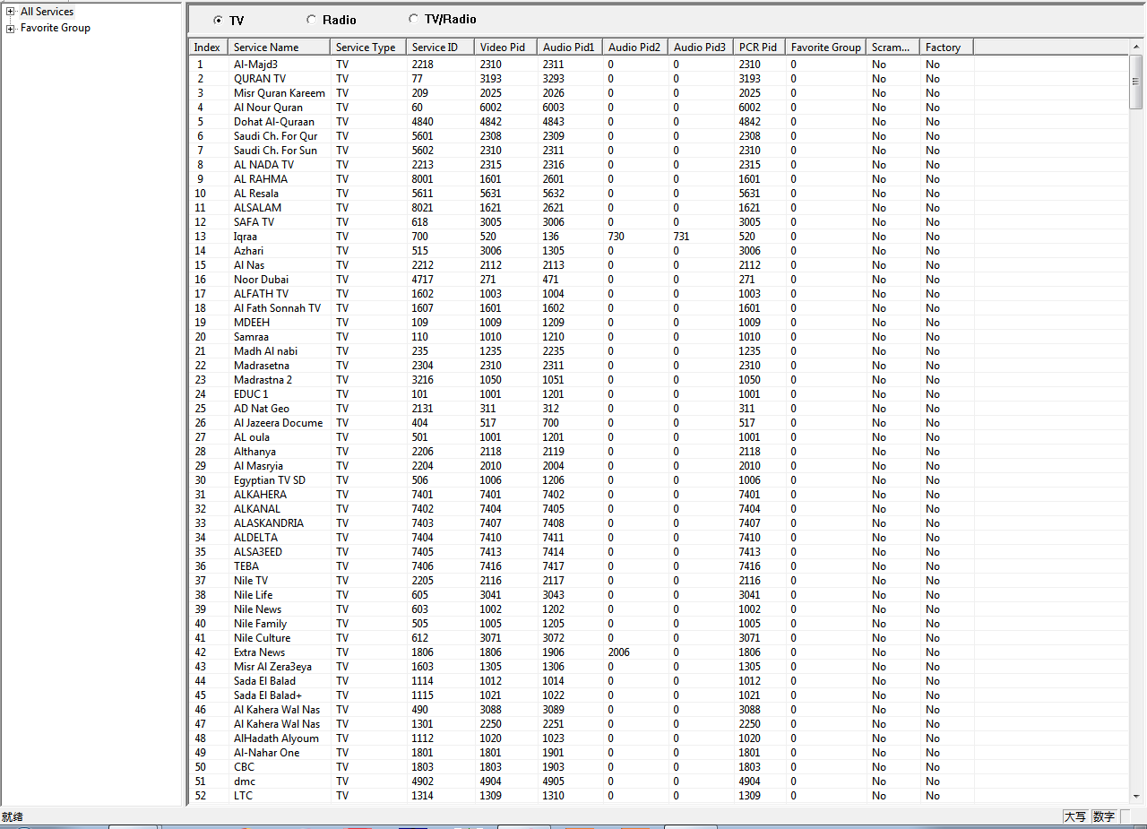Click the 大写 status bar indicator
This screenshot has width=1147, height=829.
coord(1075,816)
